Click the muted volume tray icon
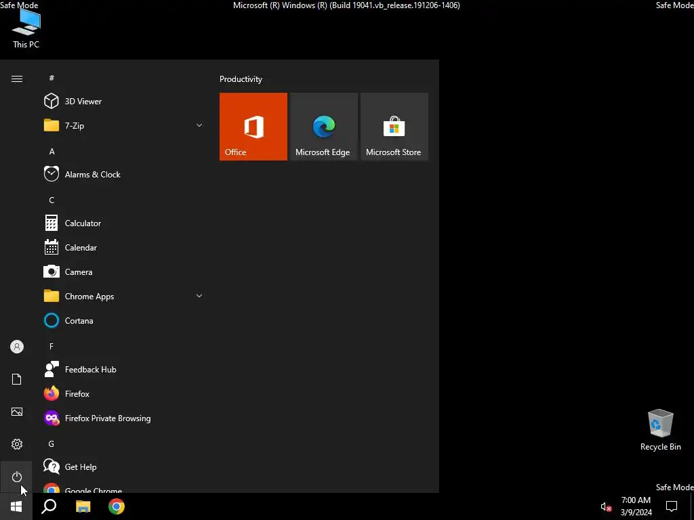Image resolution: width=694 pixels, height=520 pixels. pos(606,506)
